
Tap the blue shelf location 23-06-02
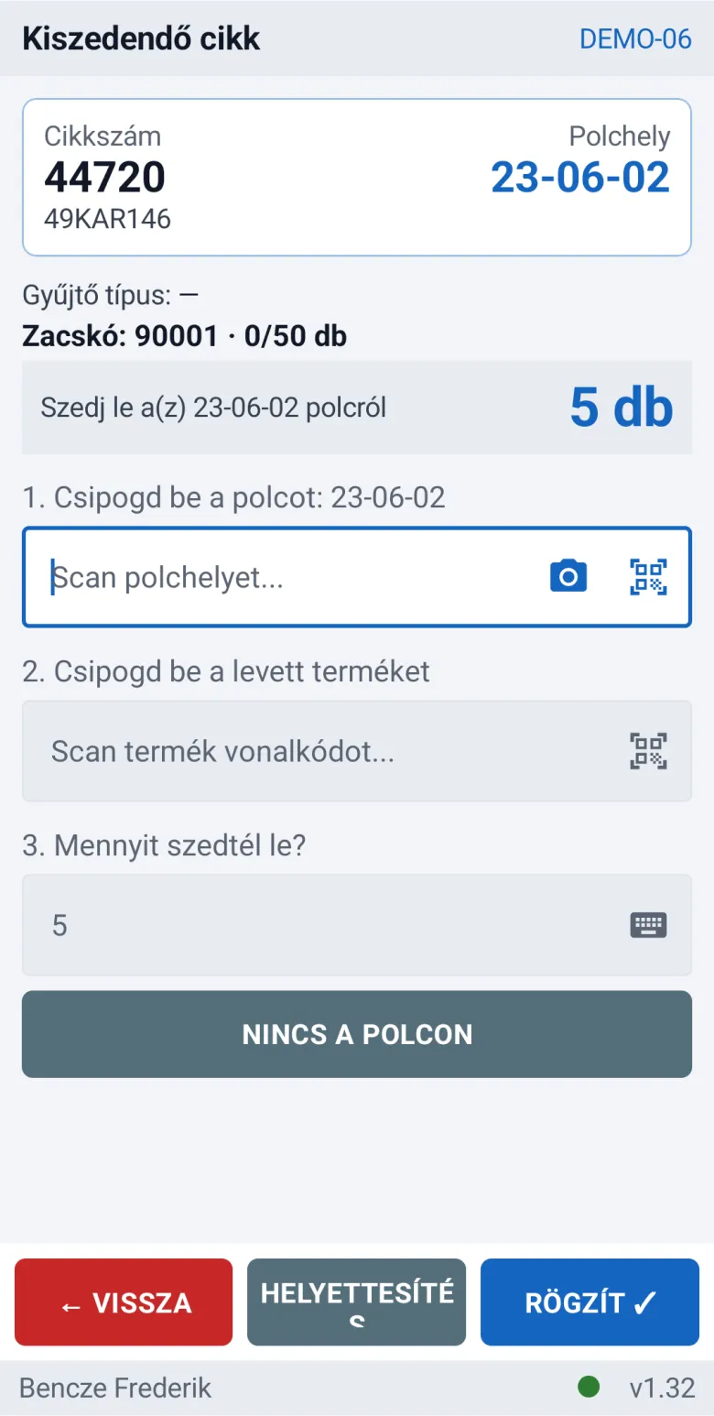pyautogui.click(x=580, y=177)
